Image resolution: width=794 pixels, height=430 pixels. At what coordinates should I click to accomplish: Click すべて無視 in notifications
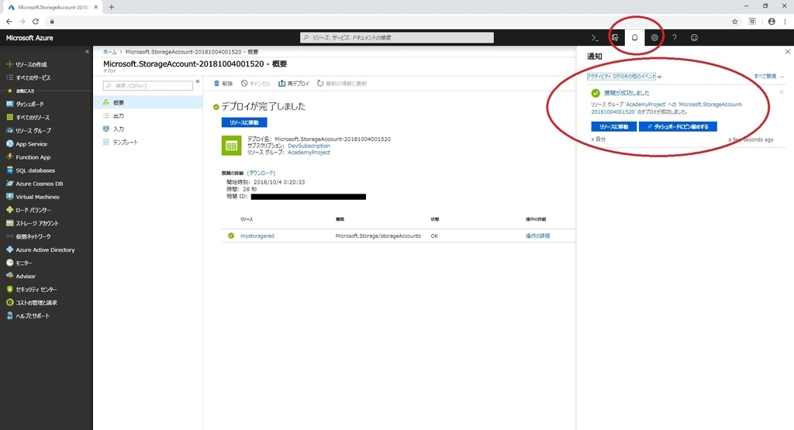765,77
